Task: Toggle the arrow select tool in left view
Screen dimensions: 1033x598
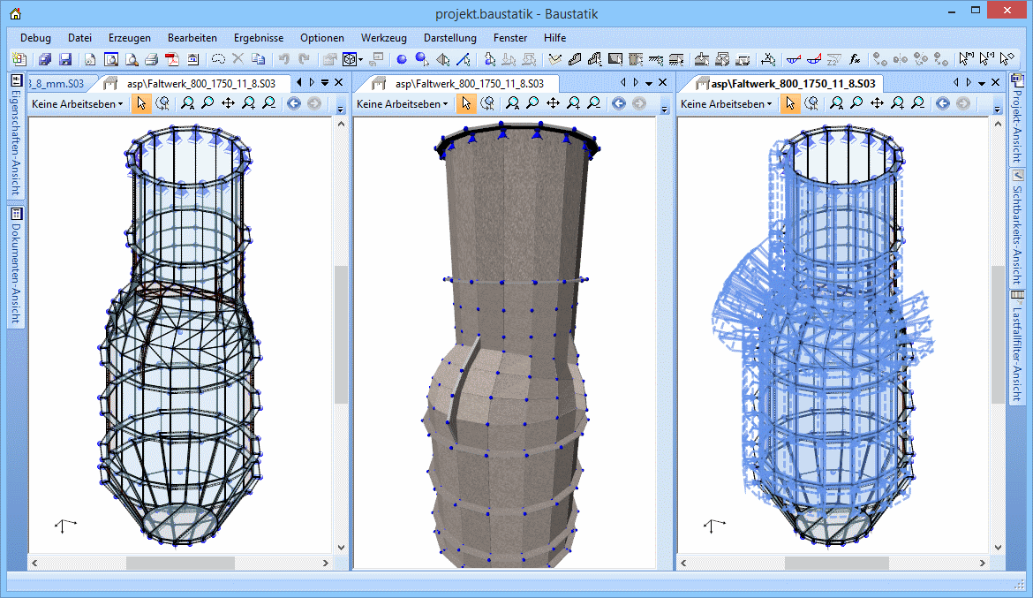Action: click(141, 103)
